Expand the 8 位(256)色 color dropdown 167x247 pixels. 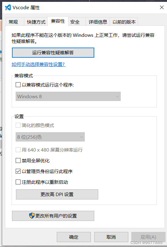[50, 137]
